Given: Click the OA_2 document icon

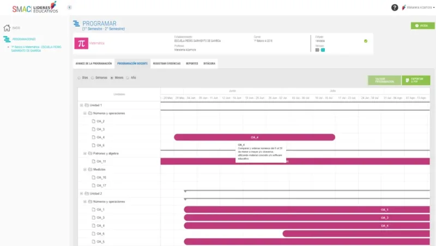Looking at the screenshot, I should 94,121.
